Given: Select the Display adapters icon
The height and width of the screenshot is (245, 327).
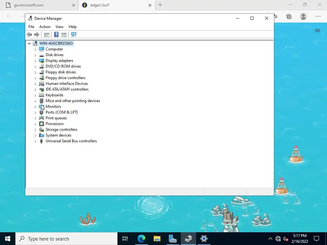Looking at the screenshot, I should 42,61.
